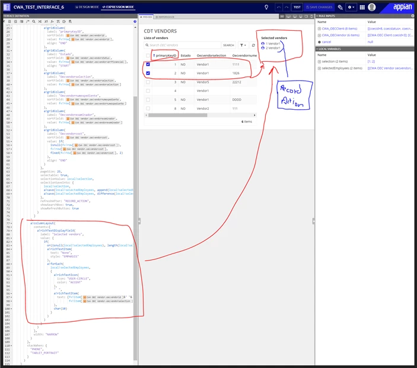Toggle the select-all checkbox in grid header
The width and height of the screenshot is (417, 368).
pyautogui.click(x=148, y=55)
